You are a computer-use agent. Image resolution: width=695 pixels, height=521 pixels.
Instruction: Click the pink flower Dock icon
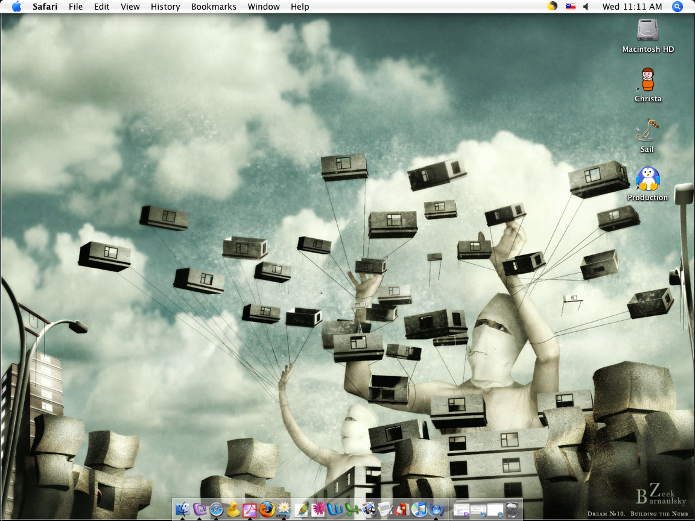[x=319, y=510]
